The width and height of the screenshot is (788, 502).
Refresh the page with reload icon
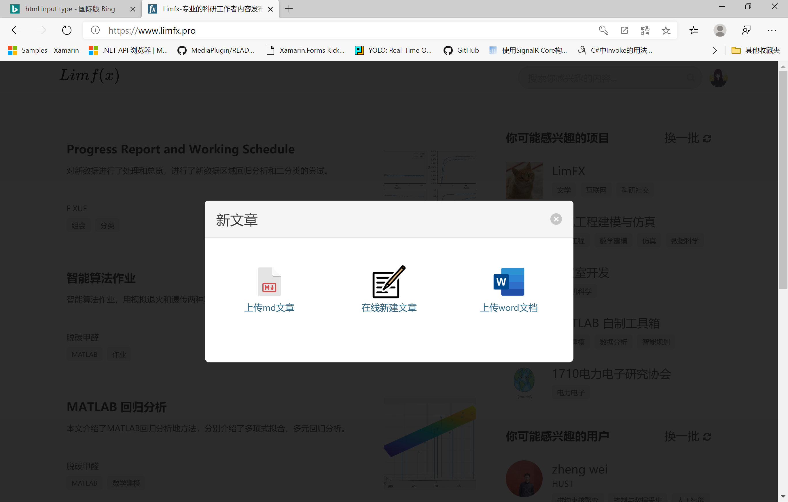point(67,31)
